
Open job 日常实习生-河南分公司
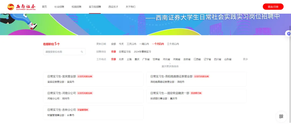click(62, 93)
